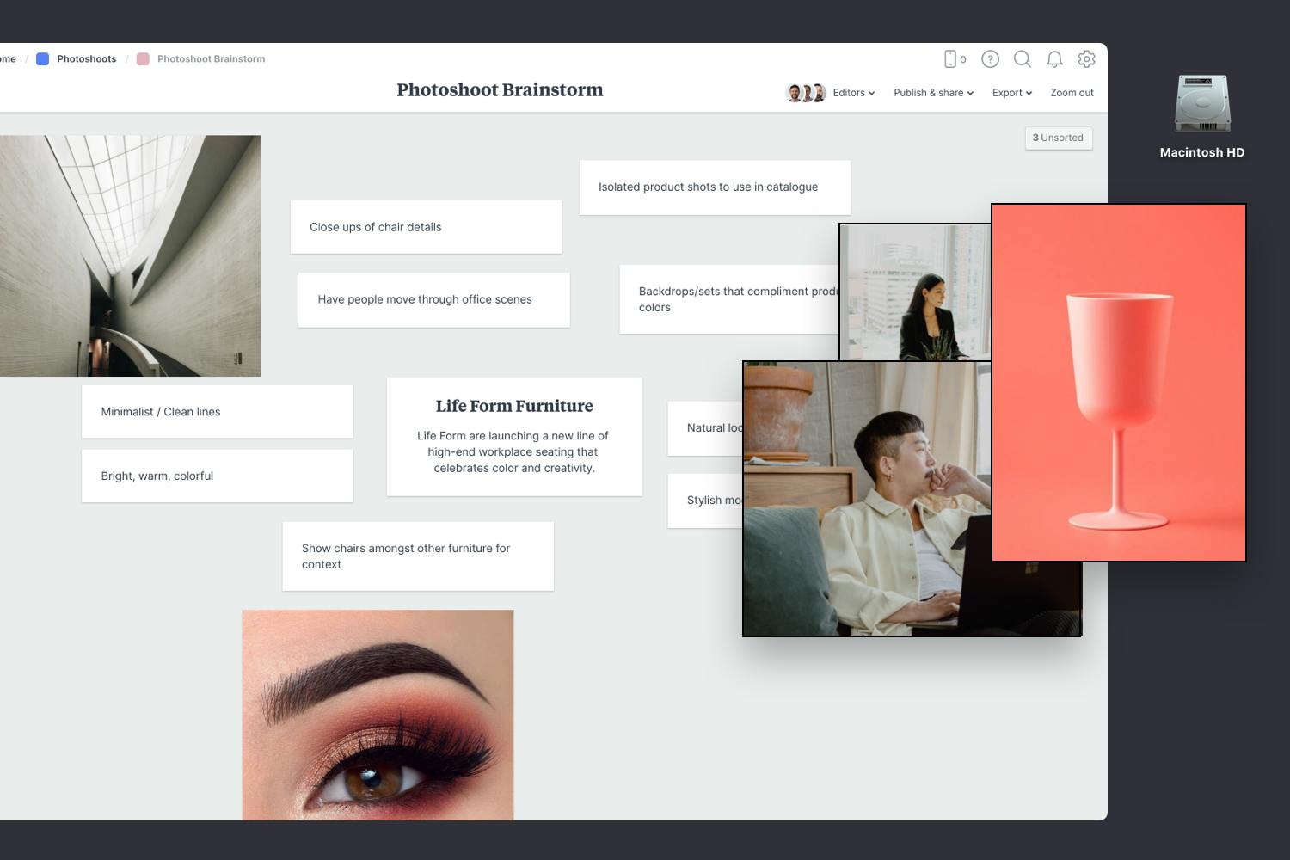Go to Photoshoots in breadcrumb

[x=86, y=59]
